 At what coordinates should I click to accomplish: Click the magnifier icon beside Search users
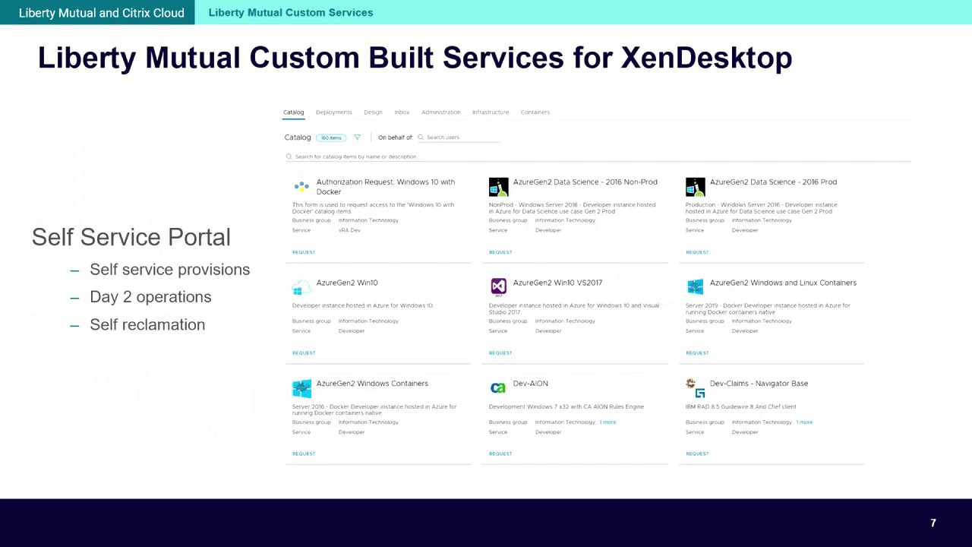click(x=421, y=138)
